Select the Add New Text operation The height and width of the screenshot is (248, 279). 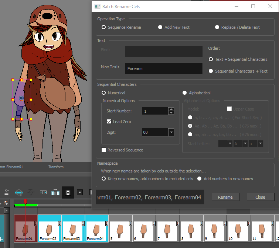coord(160,27)
